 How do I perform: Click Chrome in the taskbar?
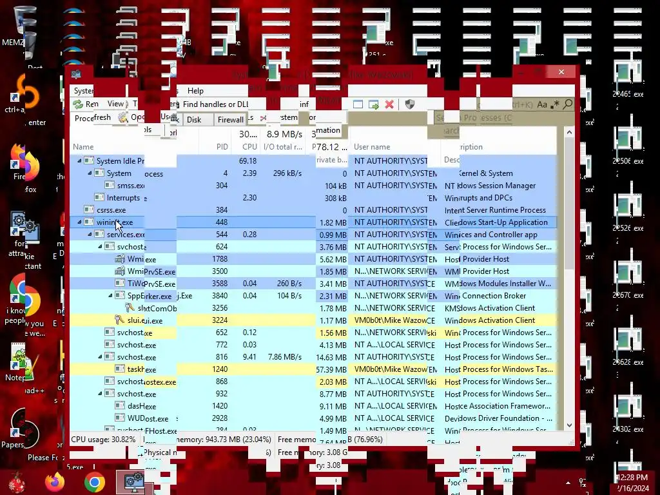pyautogui.click(x=94, y=482)
